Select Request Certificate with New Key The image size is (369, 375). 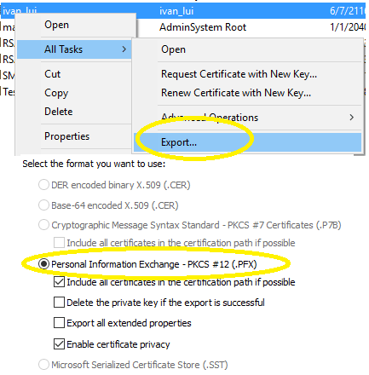pyautogui.click(x=239, y=74)
